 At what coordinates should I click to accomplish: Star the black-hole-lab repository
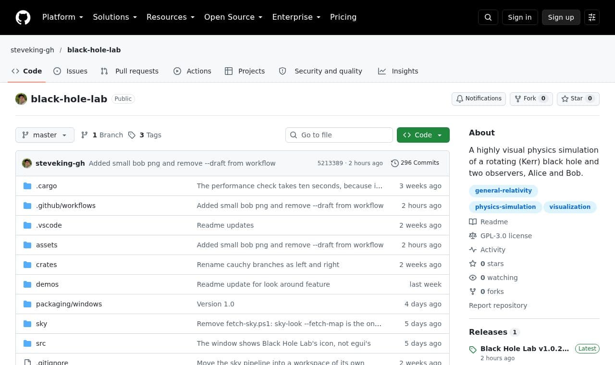[578, 99]
